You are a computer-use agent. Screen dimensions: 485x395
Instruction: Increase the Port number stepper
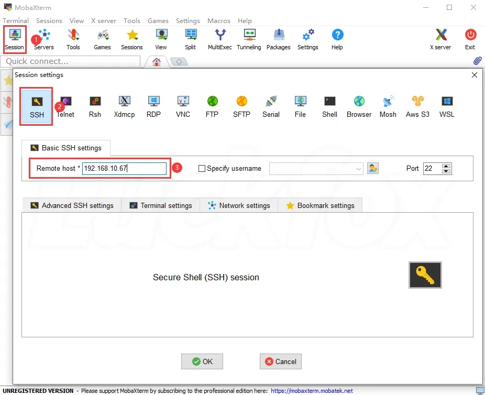point(446,166)
